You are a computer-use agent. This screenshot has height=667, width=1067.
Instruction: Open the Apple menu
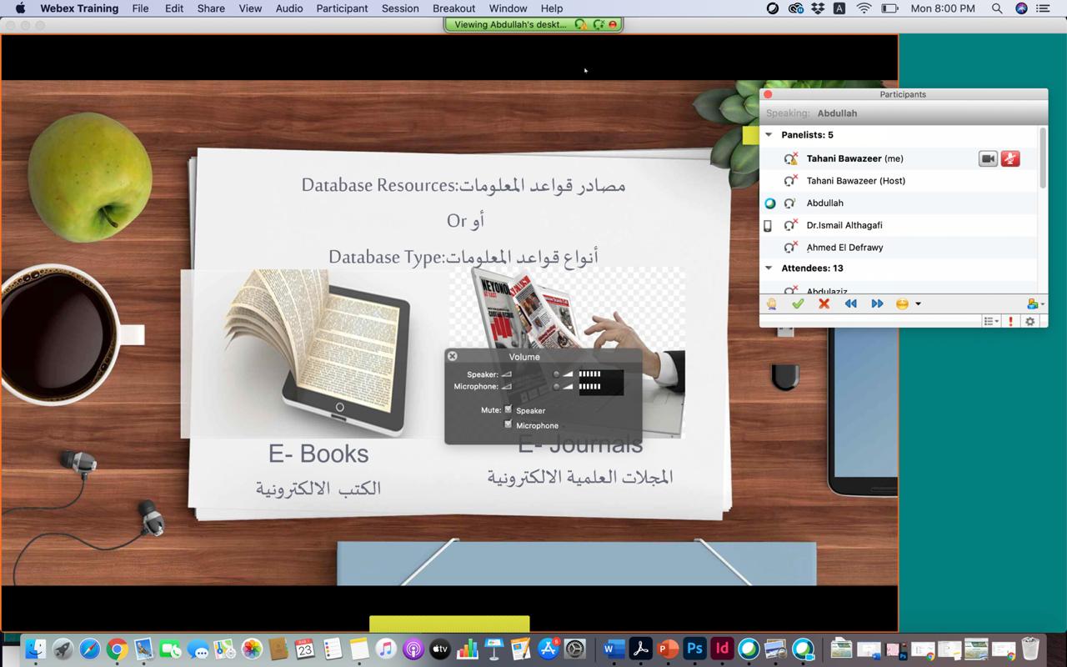[20, 8]
